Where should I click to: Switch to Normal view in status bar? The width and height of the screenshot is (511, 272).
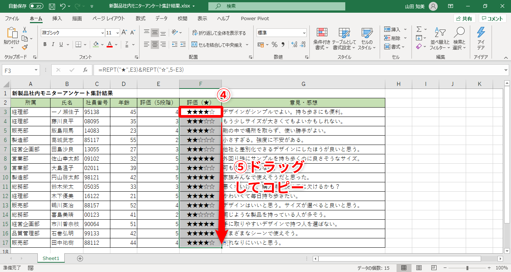(x=404, y=268)
